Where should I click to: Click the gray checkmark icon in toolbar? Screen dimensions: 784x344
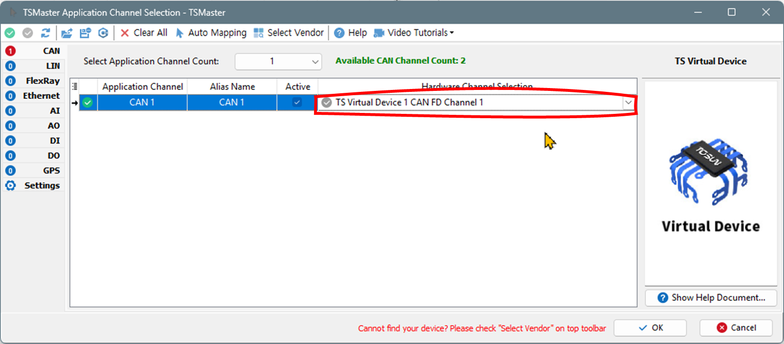28,33
